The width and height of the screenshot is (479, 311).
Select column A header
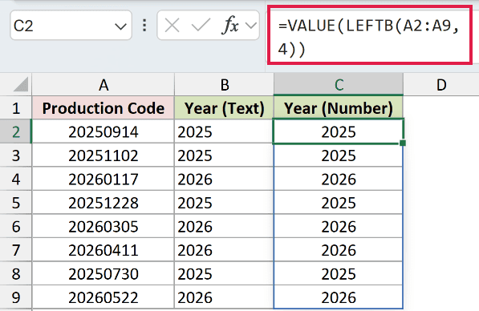point(104,84)
